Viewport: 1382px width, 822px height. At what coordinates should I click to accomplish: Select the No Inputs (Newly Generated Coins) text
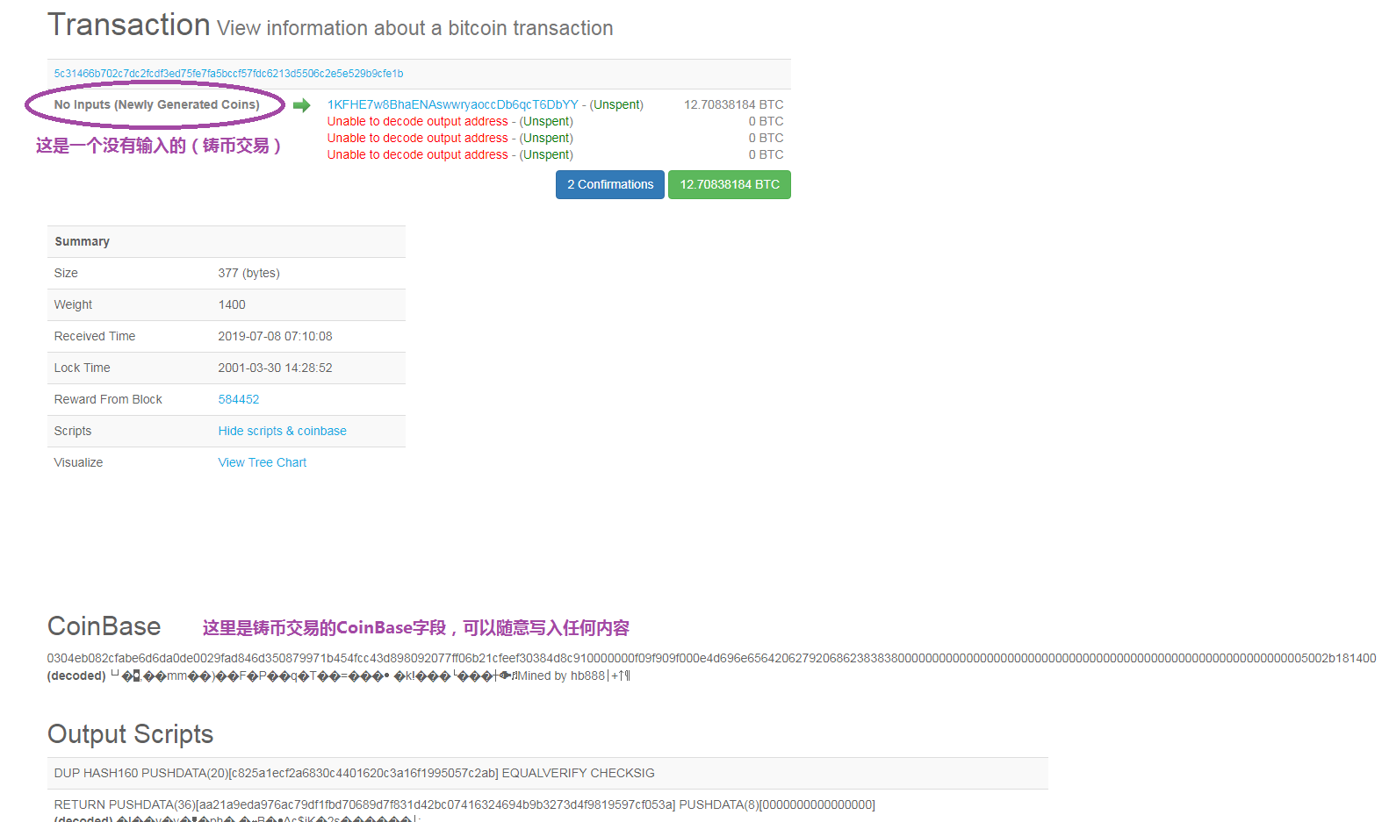pyautogui.click(x=157, y=104)
